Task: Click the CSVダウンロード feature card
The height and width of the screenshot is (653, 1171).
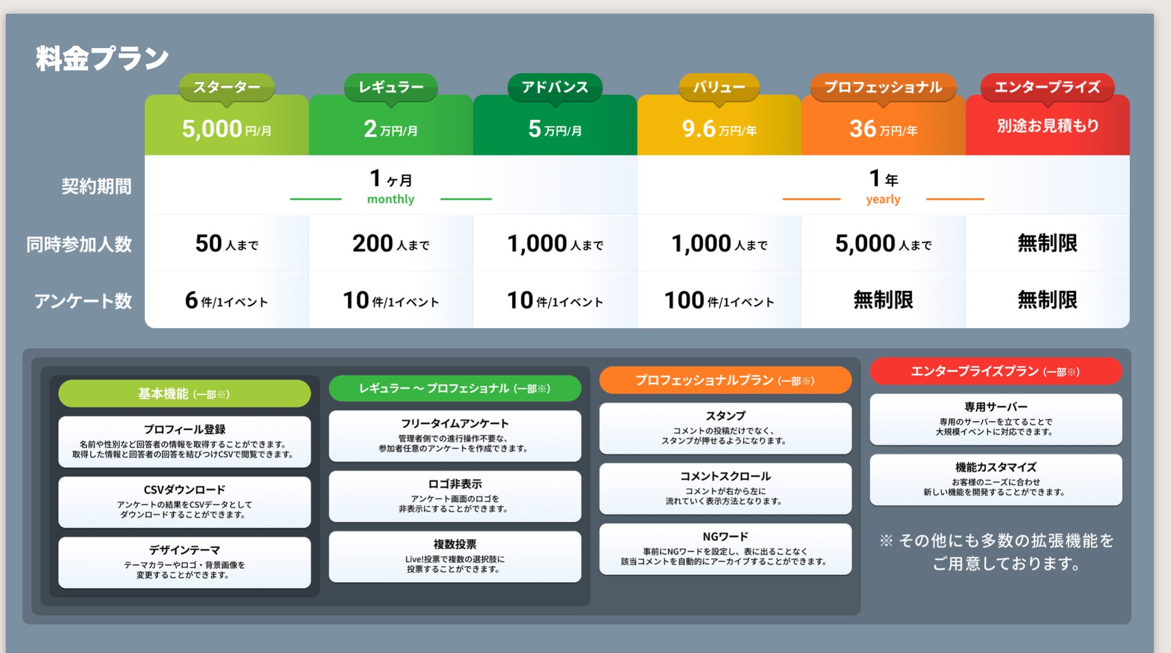Action: pyautogui.click(x=184, y=502)
